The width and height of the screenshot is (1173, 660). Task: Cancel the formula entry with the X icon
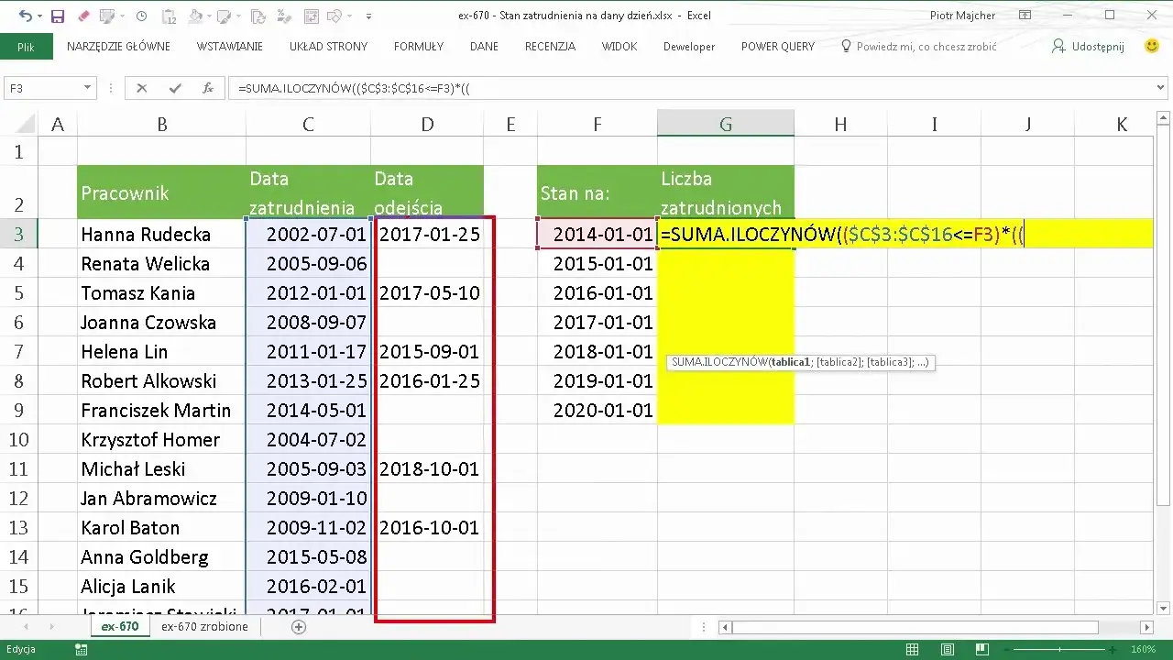tap(142, 88)
